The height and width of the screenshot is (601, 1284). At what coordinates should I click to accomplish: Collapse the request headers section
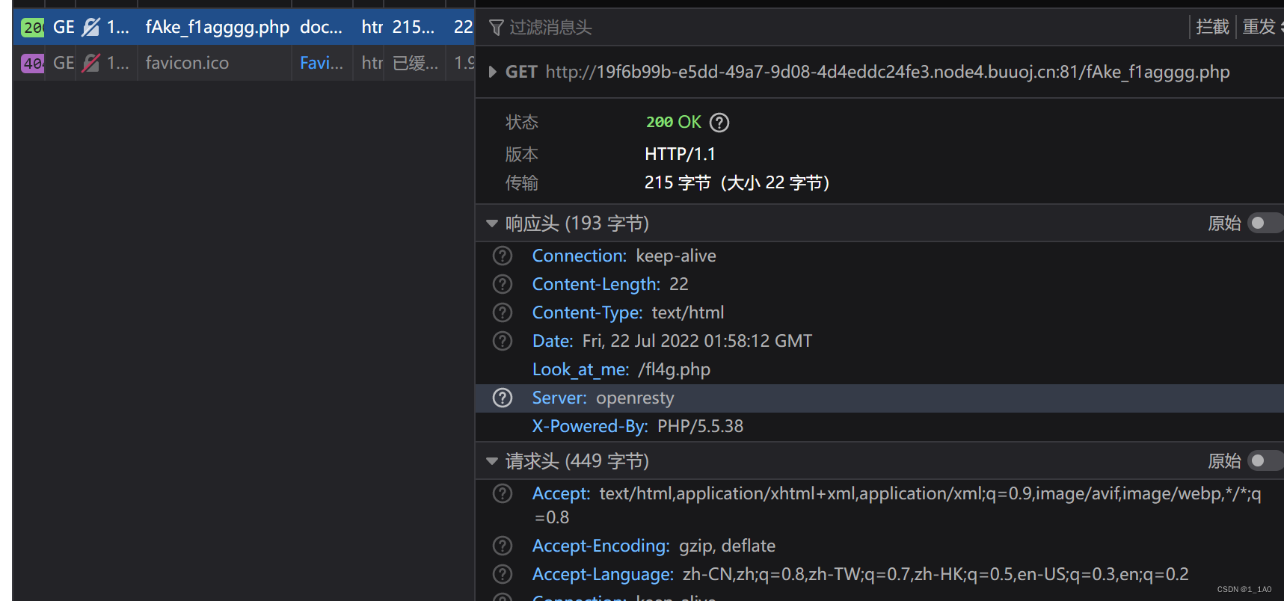492,461
